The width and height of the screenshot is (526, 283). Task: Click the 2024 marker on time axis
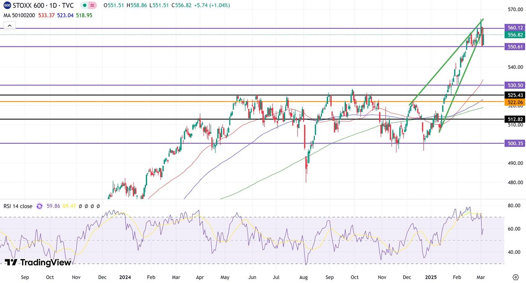click(x=125, y=277)
